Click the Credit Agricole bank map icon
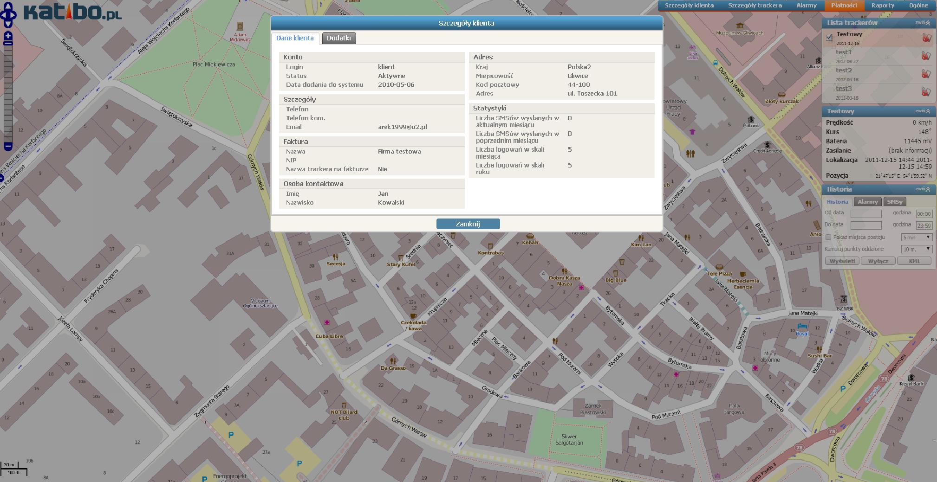 (x=767, y=145)
